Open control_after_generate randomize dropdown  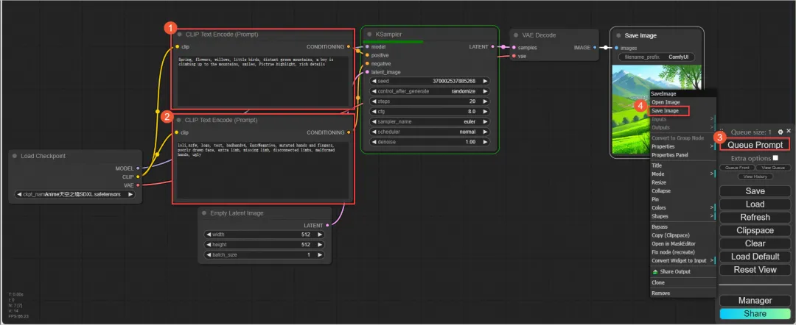430,91
